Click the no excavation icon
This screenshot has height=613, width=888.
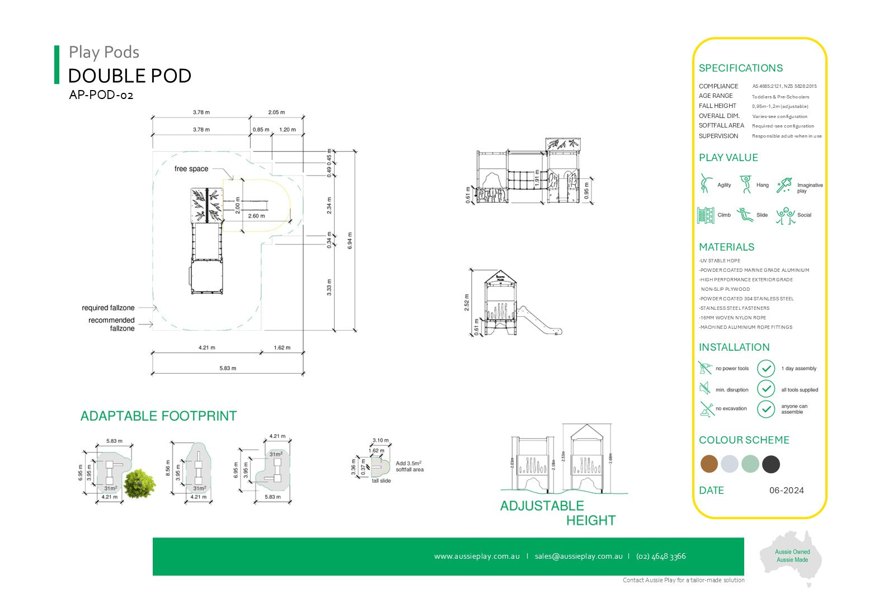706,409
